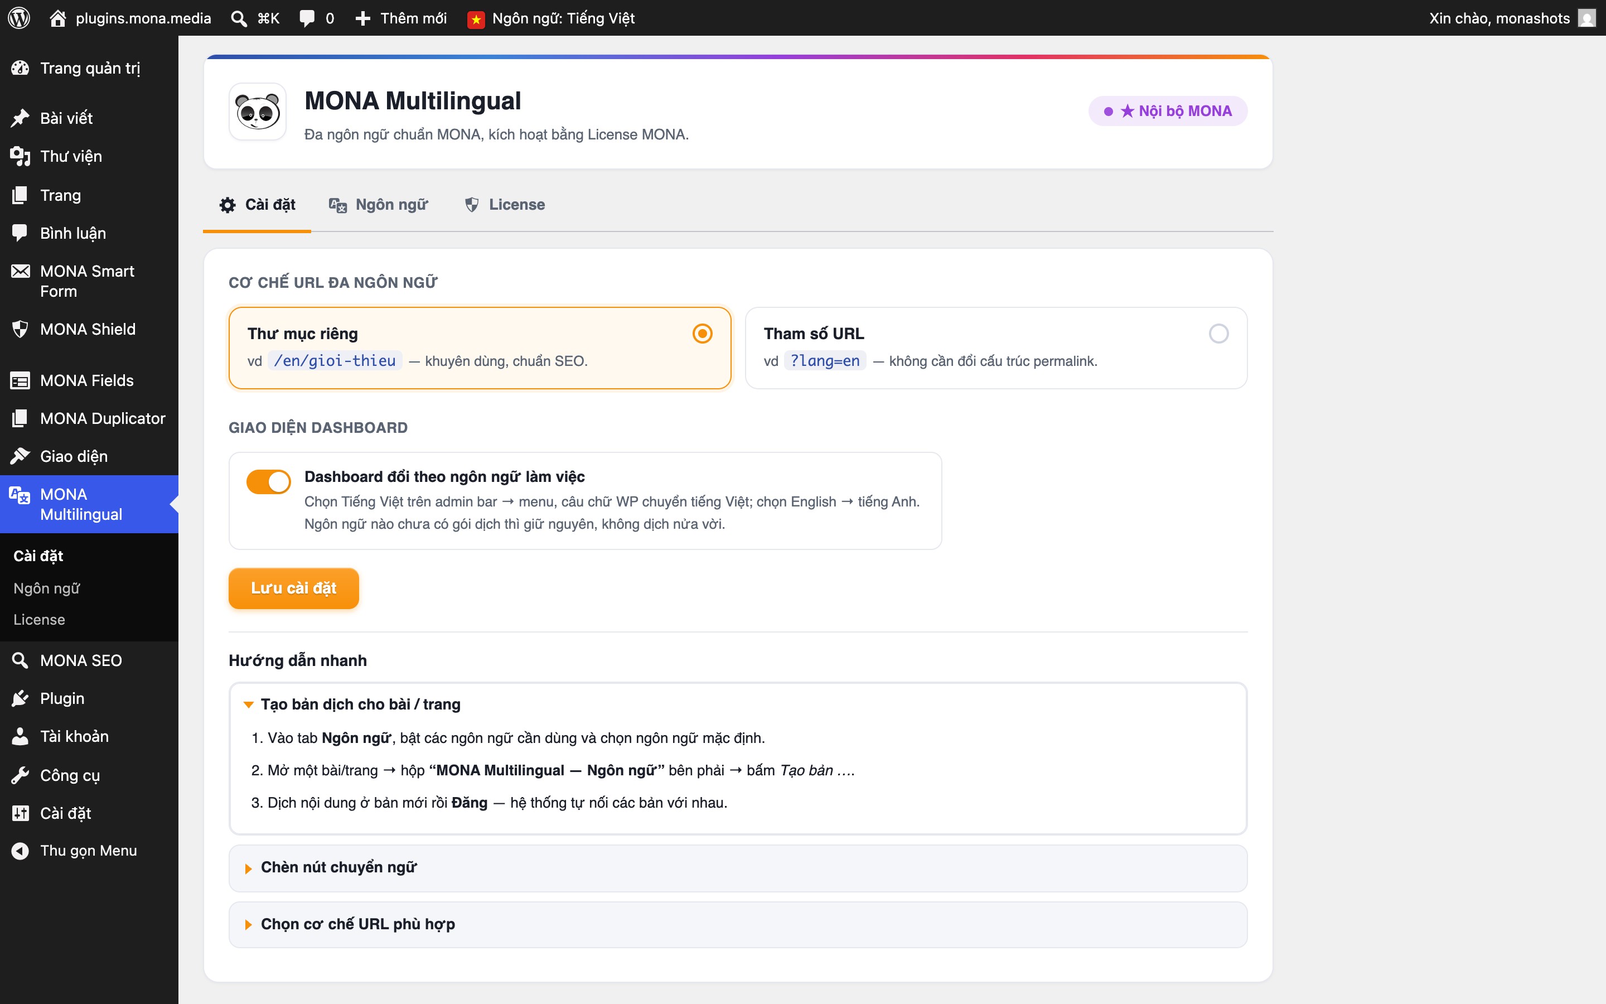
Task: Click the Bình luận comment icon
Action: point(20,233)
